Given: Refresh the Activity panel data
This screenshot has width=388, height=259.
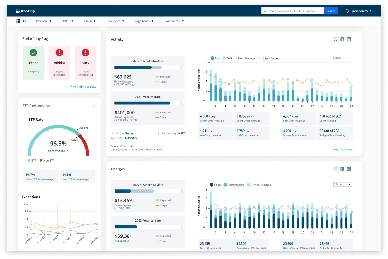Looking at the screenshot, I should pyautogui.click(x=335, y=39).
